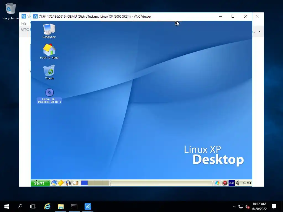Open Task View on Windows taskbar

tap(33, 206)
